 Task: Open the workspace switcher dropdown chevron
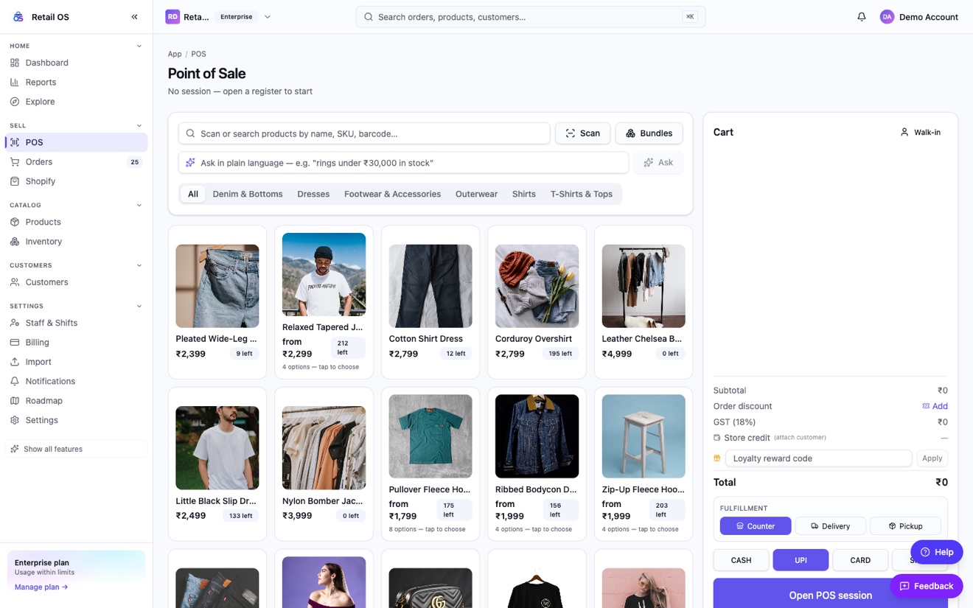[268, 17]
